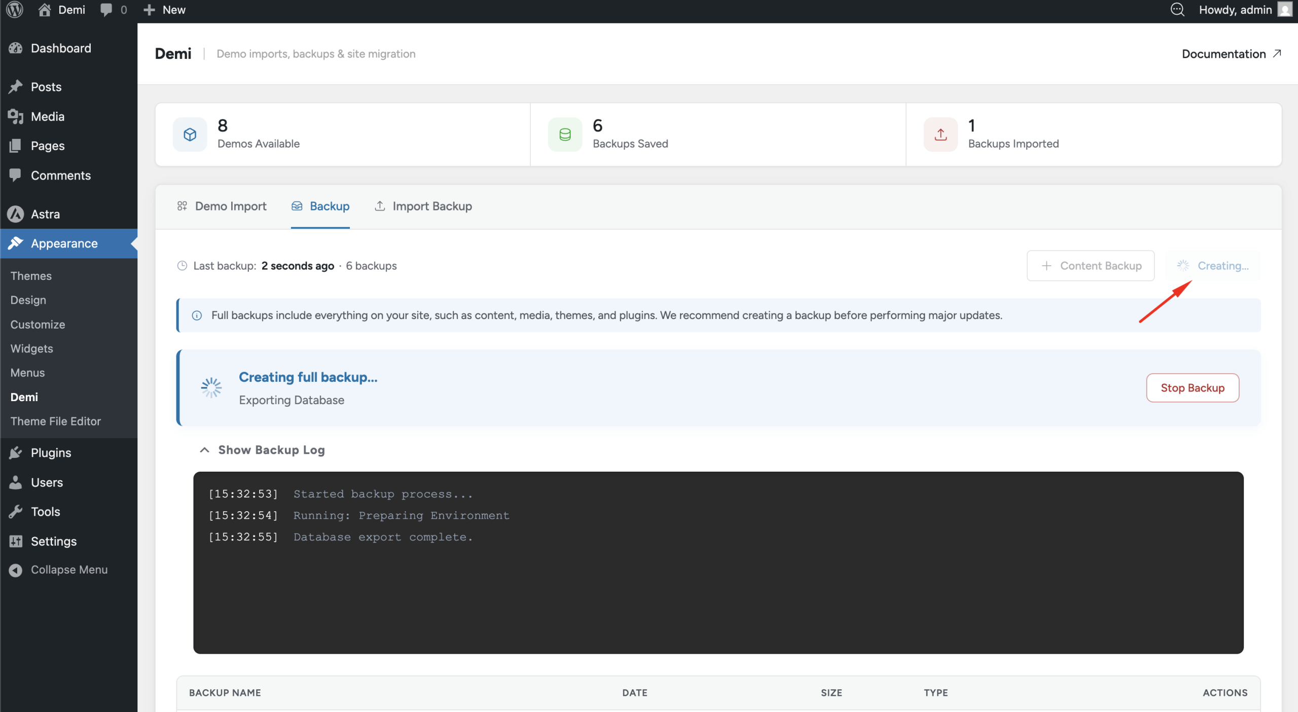This screenshot has height=712, width=1298.
Task: Click the Astra logo in sidebar
Action: point(16,214)
